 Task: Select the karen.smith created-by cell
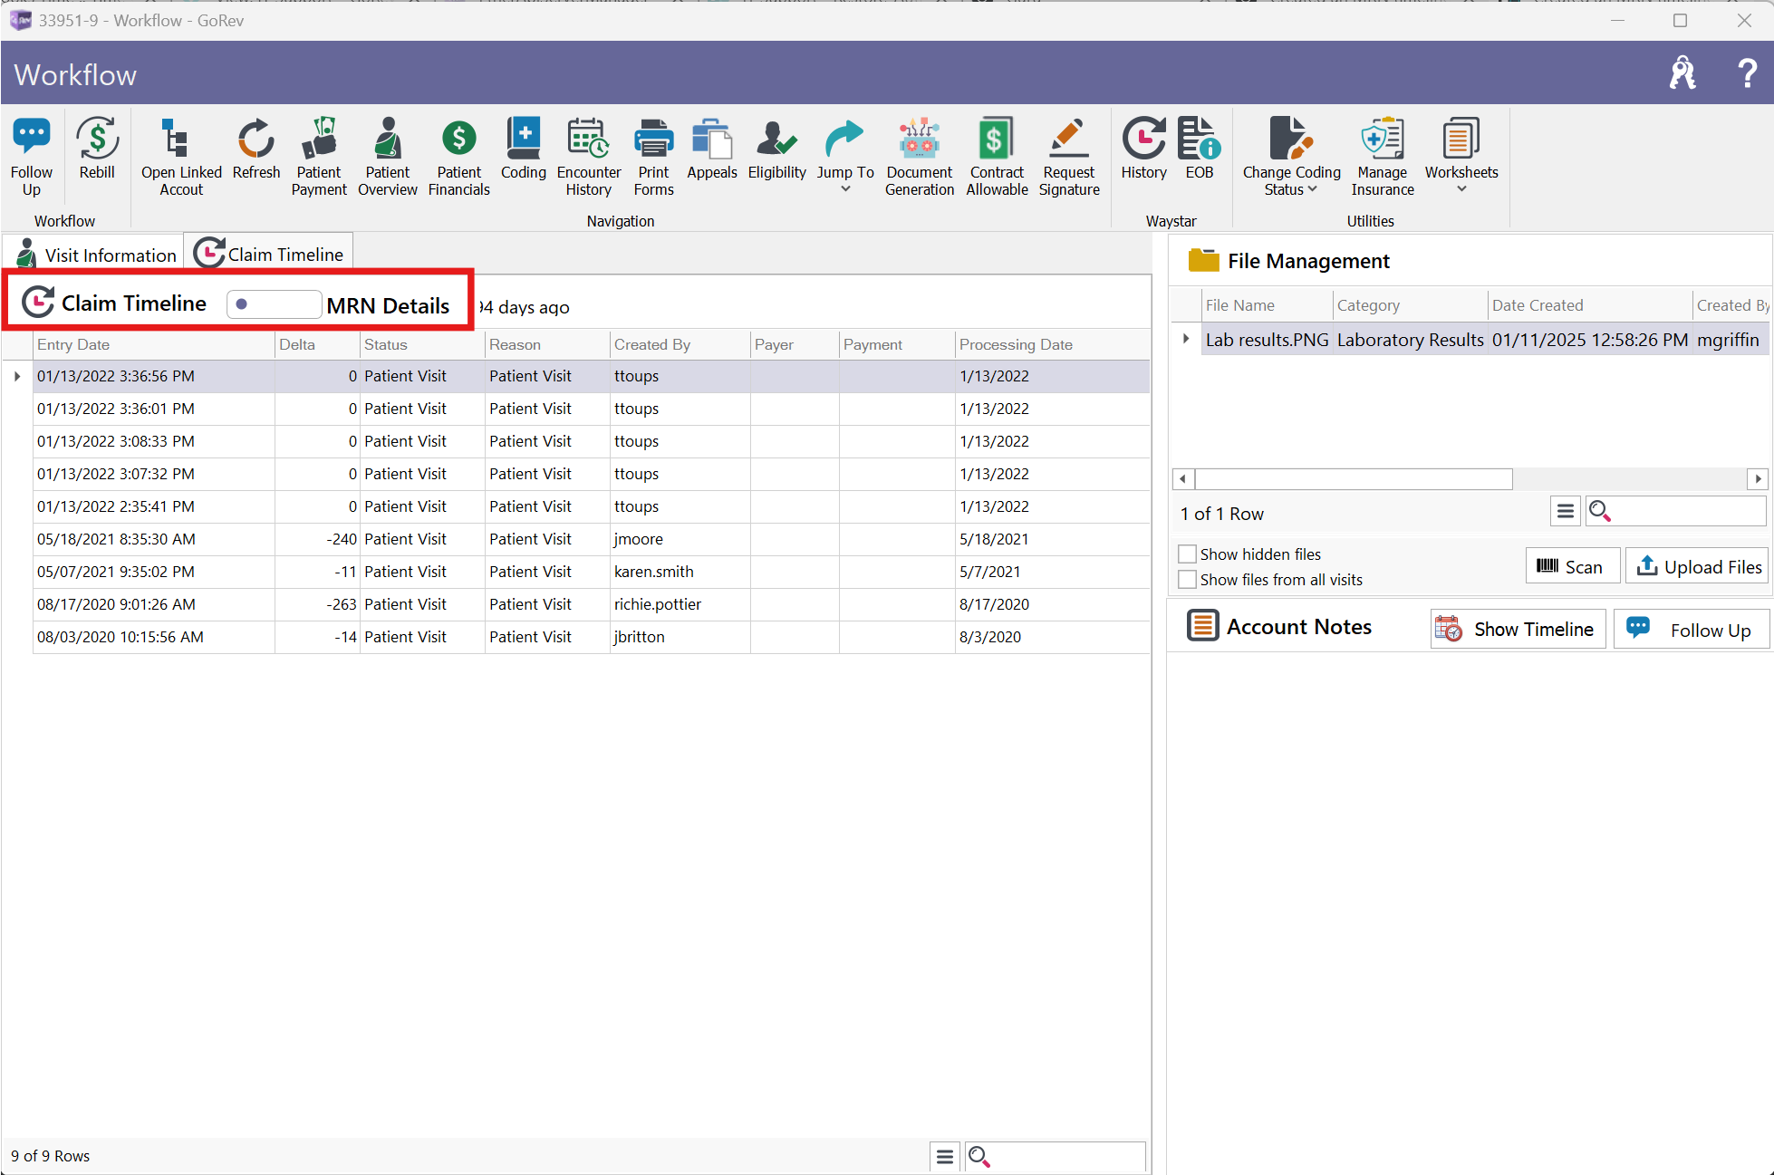pos(680,572)
